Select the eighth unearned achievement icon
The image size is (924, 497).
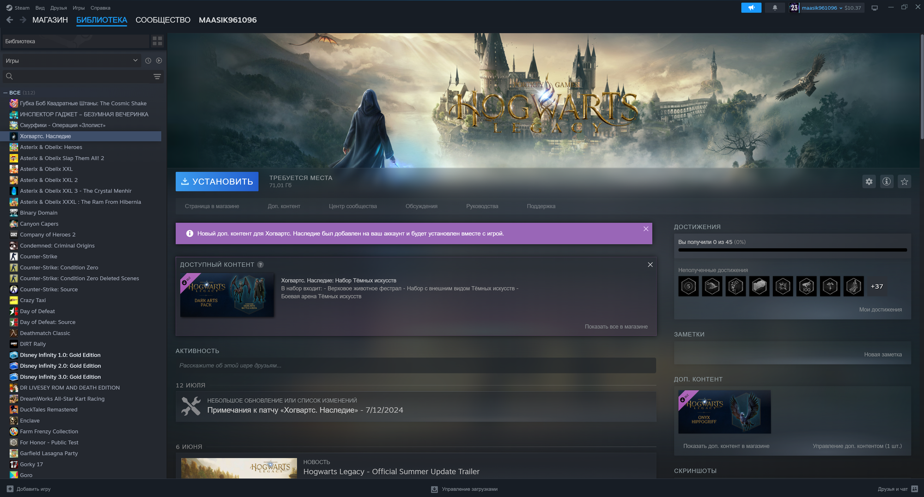point(853,286)
